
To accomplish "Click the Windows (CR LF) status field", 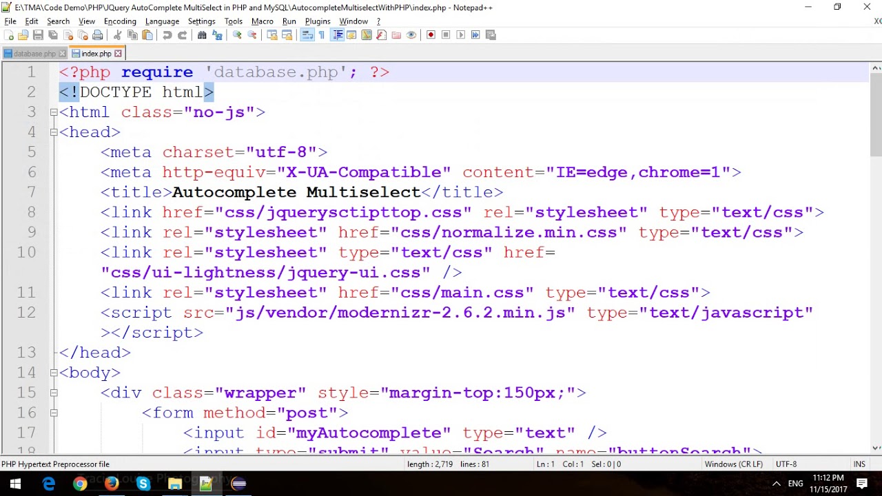I will 733,464.
